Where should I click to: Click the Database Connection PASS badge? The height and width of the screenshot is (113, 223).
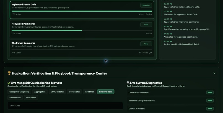[210, 93]
